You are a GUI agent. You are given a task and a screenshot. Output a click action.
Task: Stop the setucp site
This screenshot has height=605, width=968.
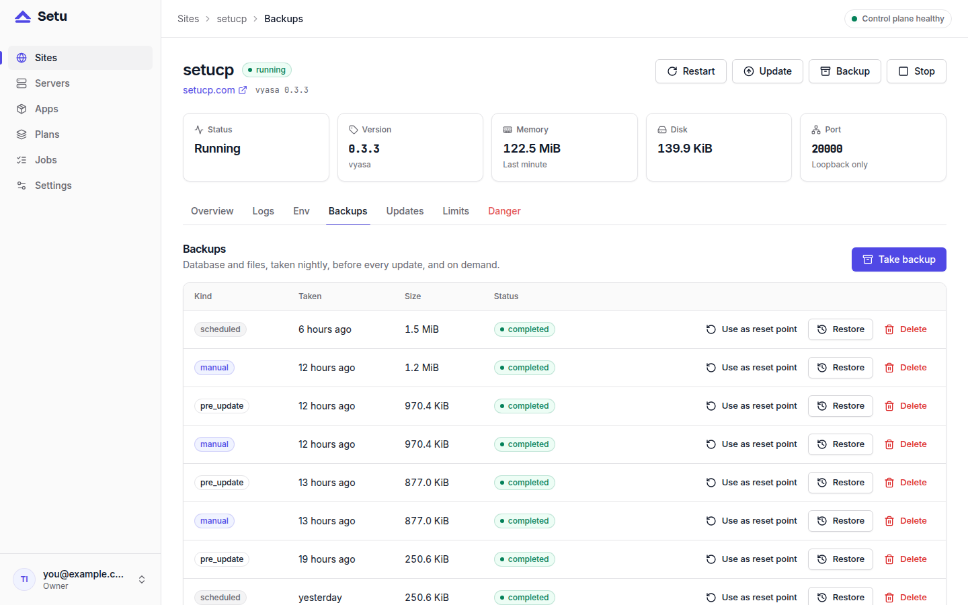click(x=916, y=71)
